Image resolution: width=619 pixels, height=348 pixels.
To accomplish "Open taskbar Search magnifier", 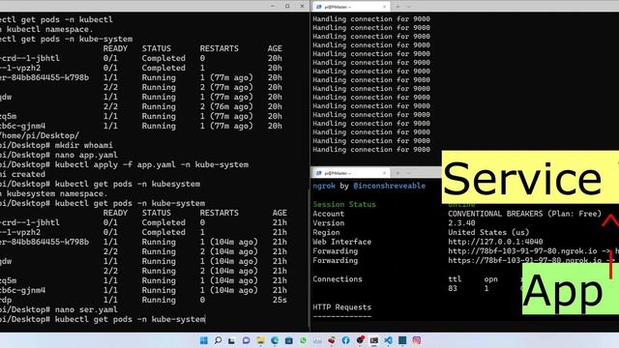I will coord(218,340).
